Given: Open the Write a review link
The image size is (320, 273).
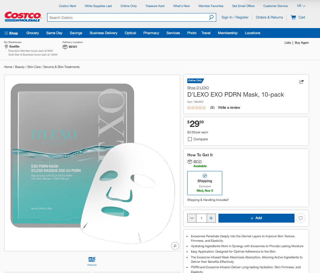Looking at the screenshot, I should [x=229, y=107].
